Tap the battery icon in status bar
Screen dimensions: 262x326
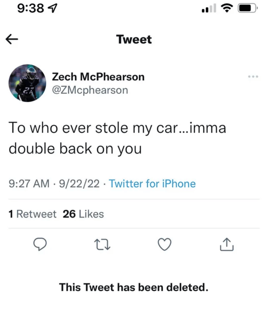tap(247, 8)
